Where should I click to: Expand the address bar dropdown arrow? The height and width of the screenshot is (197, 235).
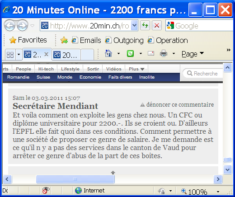134,25
